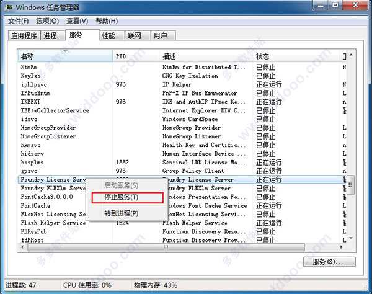Click the horizontal scrollbar thumb
This screenshot has width=372, height=294.
[166, 247]
